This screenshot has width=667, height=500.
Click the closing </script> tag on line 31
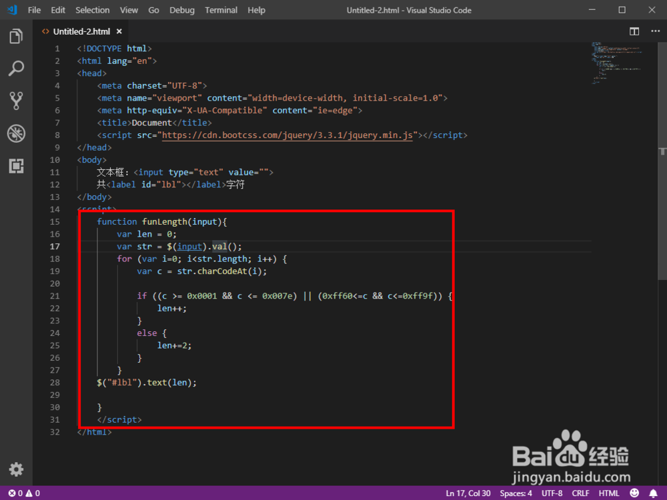(x=119, y=419)
